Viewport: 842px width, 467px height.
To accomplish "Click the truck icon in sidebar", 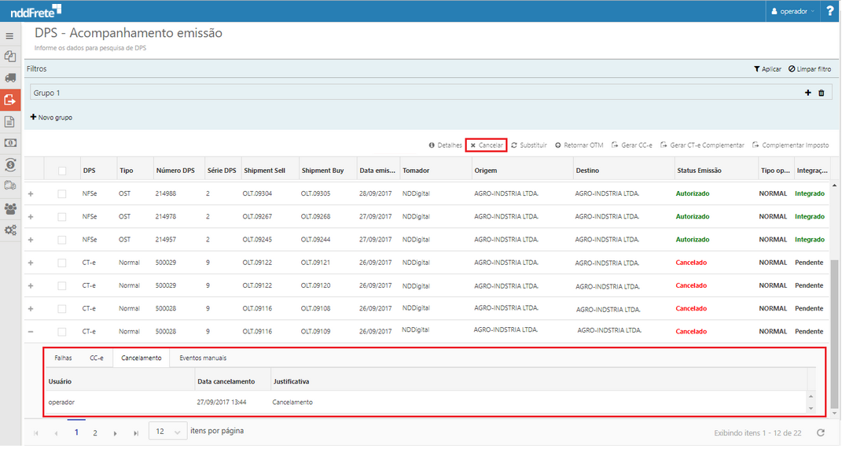I will click(10, 78).
